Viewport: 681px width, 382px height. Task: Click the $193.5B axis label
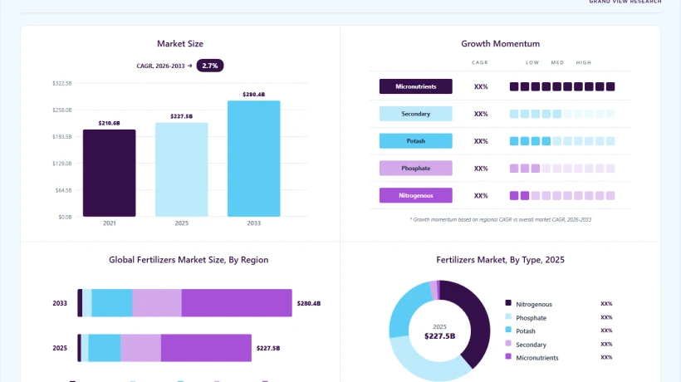[62, 137]
